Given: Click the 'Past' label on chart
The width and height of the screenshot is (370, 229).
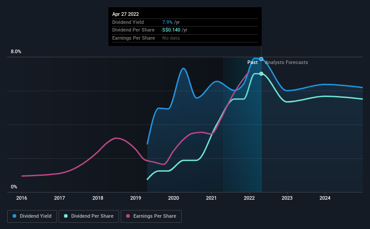Looking at the screenshot, I should pos(252,62).
